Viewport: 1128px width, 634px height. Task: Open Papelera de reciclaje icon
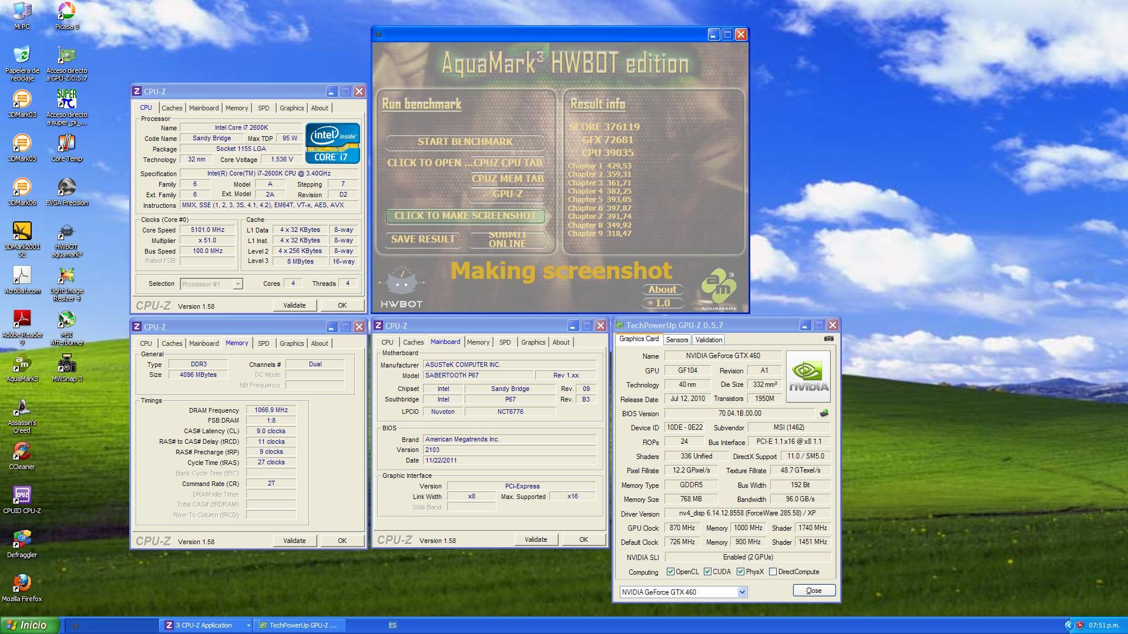point(22,63)
